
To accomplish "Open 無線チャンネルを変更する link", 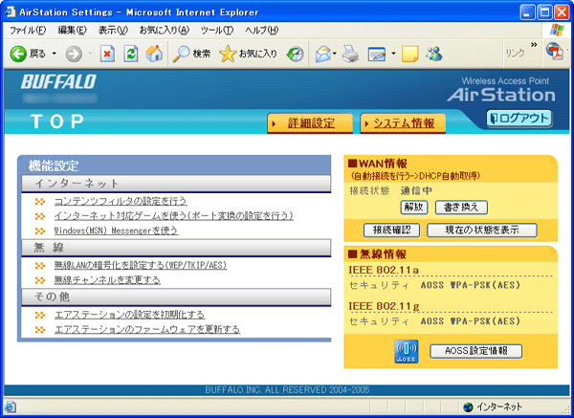I will [107, 280].
